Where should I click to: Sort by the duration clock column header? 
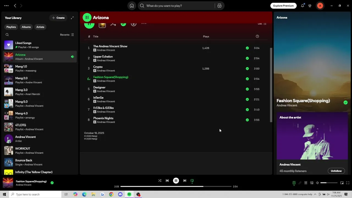pos(257,36)
